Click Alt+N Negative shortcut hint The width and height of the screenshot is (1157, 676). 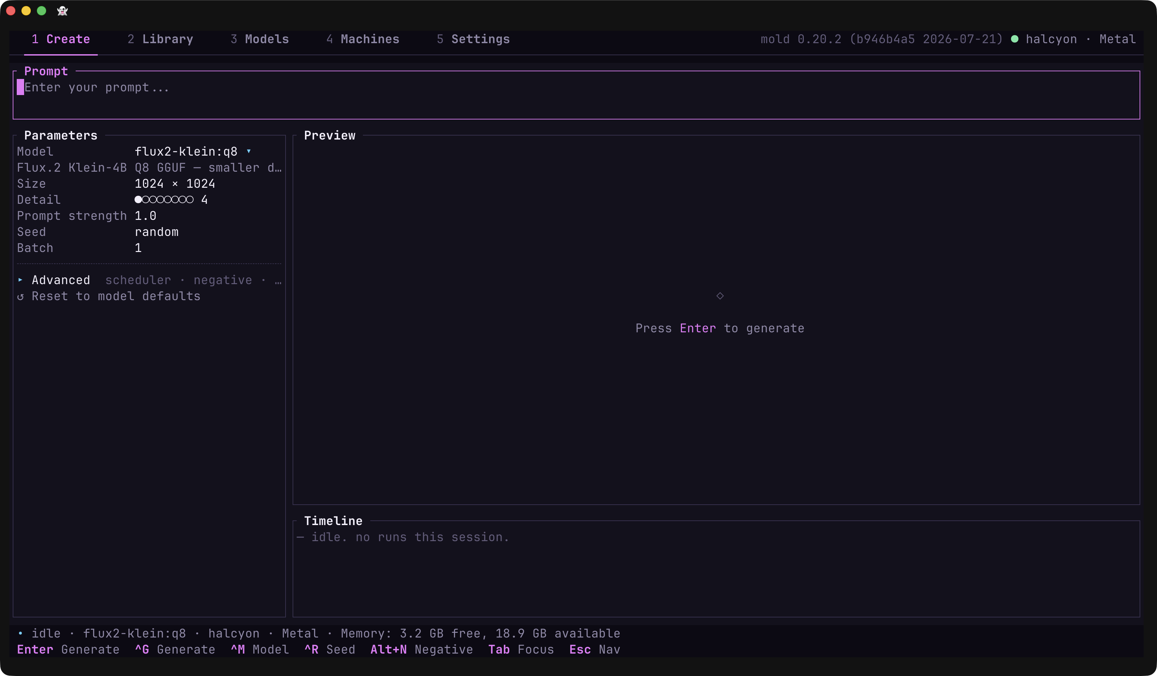point(421,649)
